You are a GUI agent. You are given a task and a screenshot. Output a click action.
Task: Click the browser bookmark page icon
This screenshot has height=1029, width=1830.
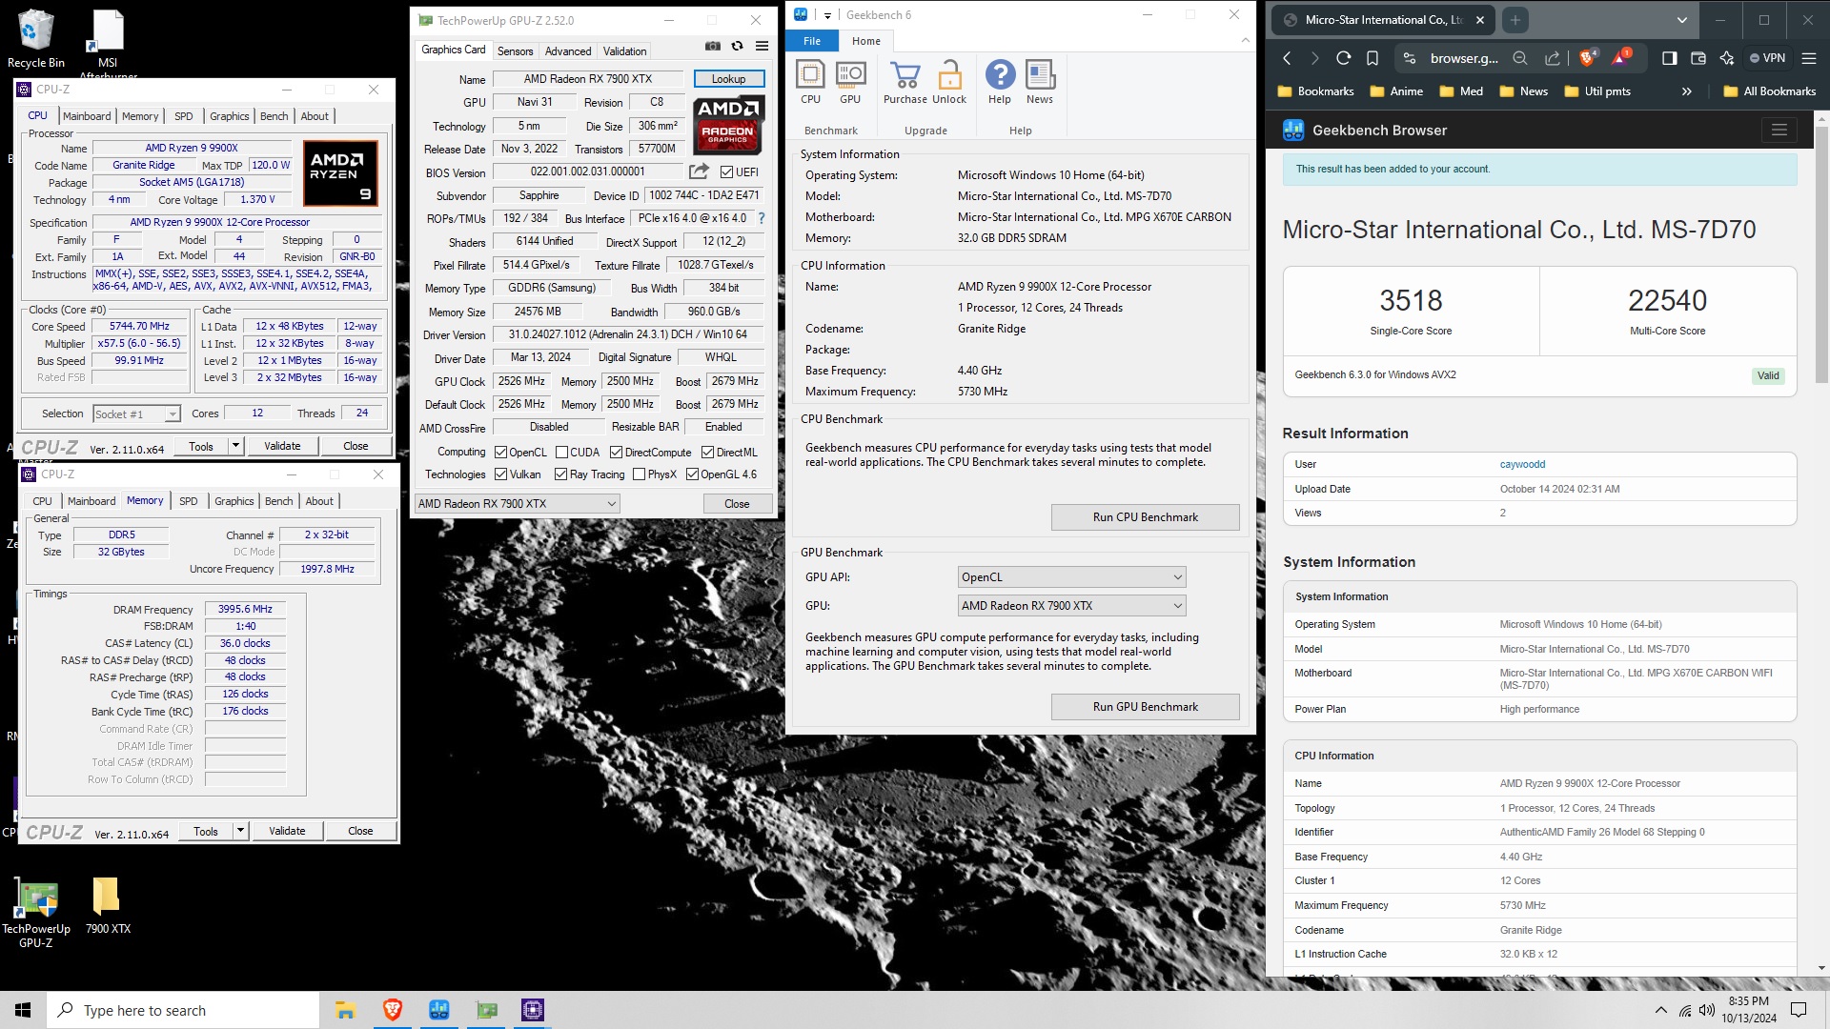1372,58
